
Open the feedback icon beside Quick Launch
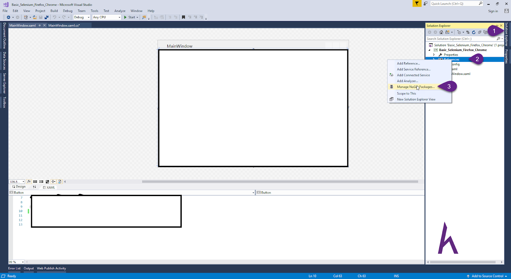[x=425, y=4]
